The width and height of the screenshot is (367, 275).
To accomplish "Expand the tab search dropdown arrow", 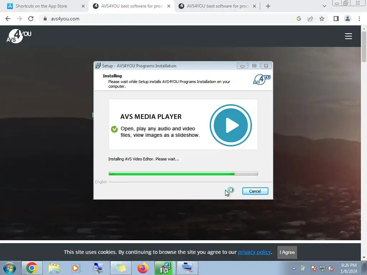I will 324,6.
